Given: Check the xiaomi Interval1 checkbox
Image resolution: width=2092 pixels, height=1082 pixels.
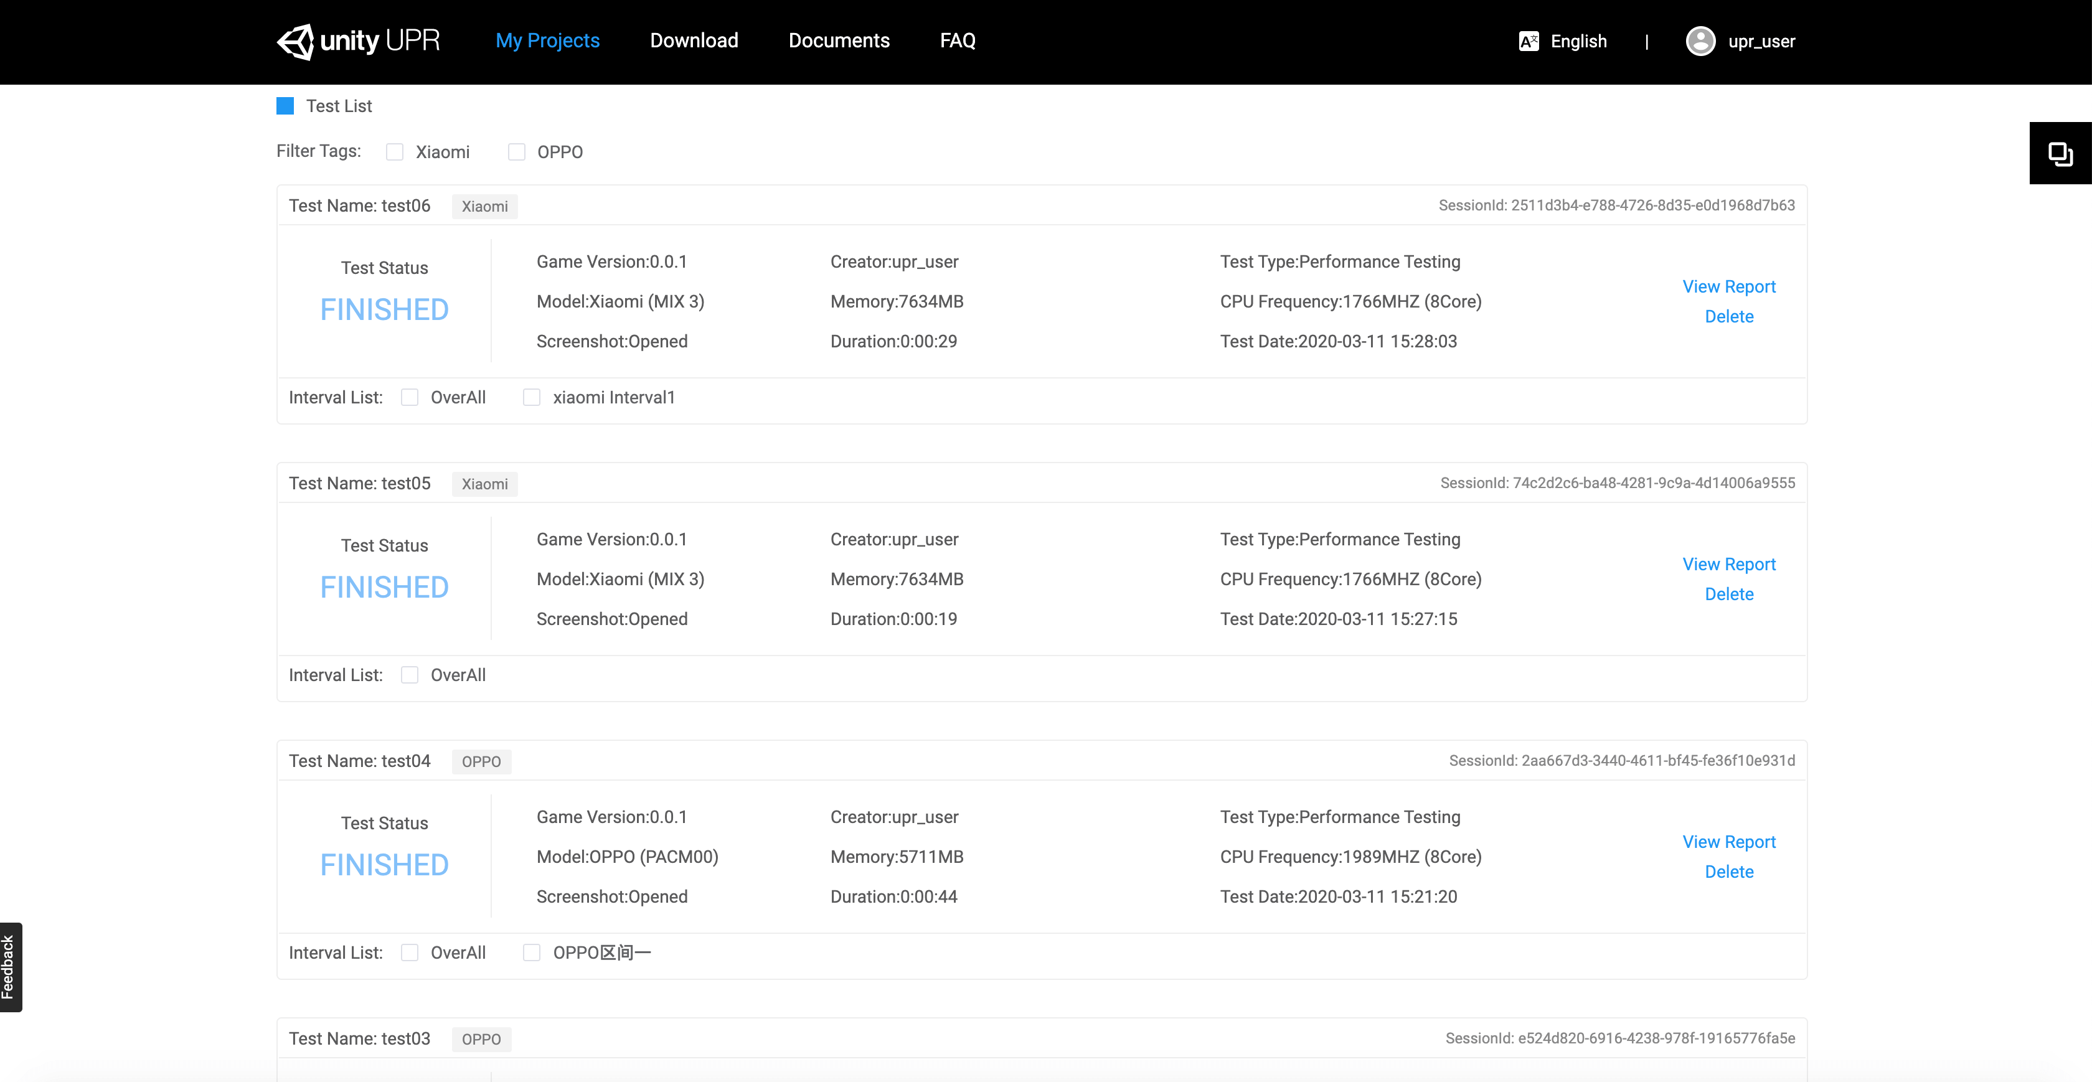Looking at the screenshot, I should coord(532,397).
